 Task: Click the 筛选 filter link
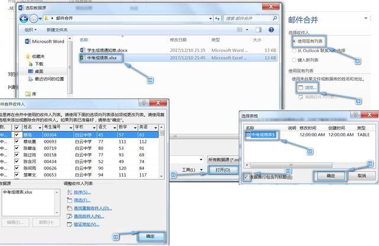pyautogui.click(x=82, y=200)
